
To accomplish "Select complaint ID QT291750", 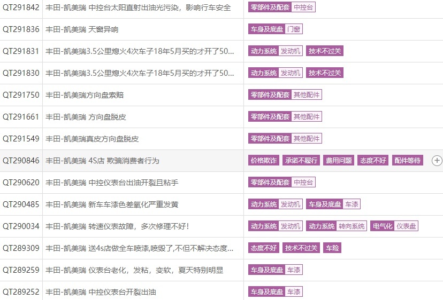I will tap(21, 95).
